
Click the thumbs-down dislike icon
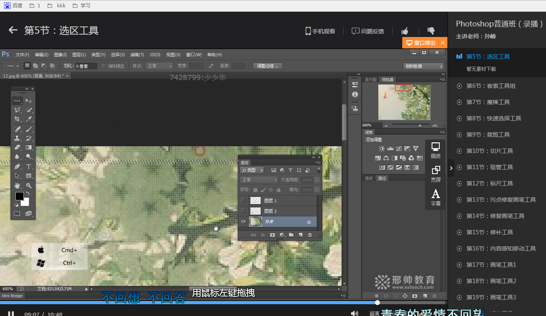pyautogui.click(x=431, y=31)
